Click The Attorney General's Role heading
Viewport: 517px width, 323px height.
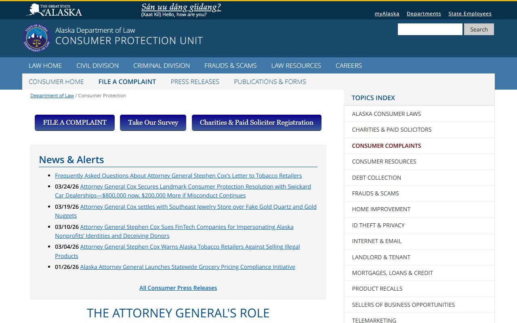178,313
